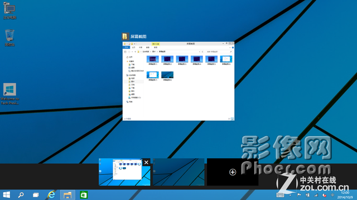Viewport: 357px width, 200px height.
Task: Open the clock and date display
Action: click(x=345, y=195)
